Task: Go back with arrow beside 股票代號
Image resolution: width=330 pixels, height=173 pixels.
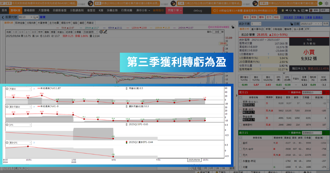Action: [3, 17]
